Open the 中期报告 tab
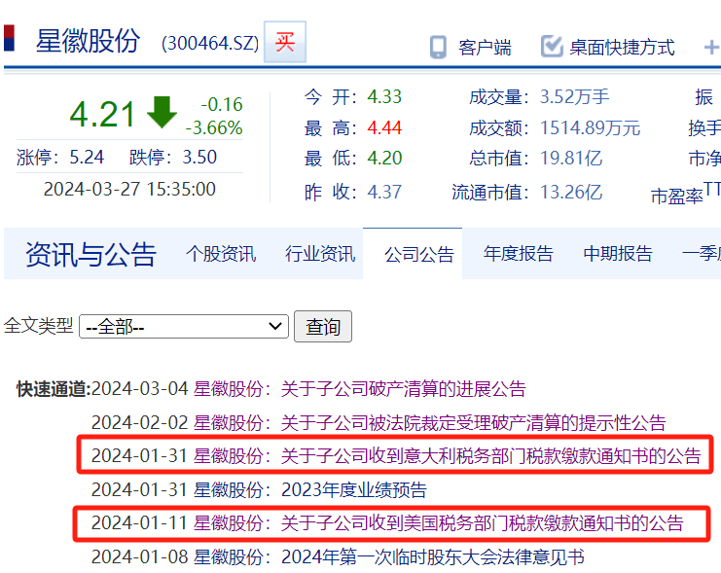The width and height of the screenshot is (721, 573). click(x=618, y=254)
